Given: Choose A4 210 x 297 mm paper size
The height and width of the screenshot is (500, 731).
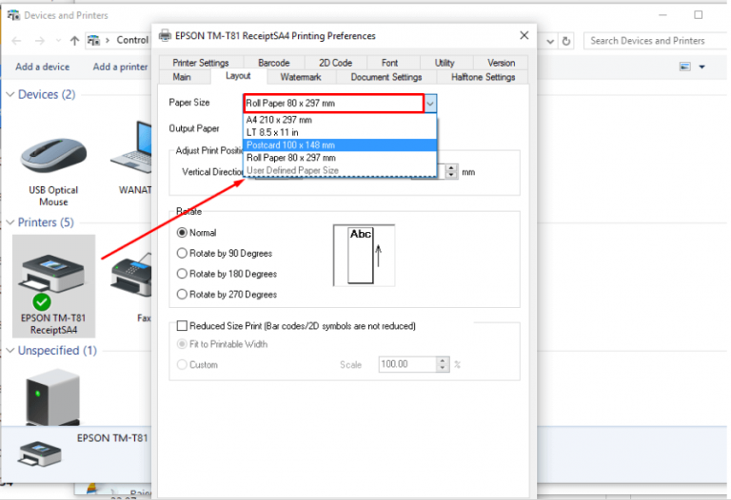Looking at the screenshot, I should (x=340, y=120).
